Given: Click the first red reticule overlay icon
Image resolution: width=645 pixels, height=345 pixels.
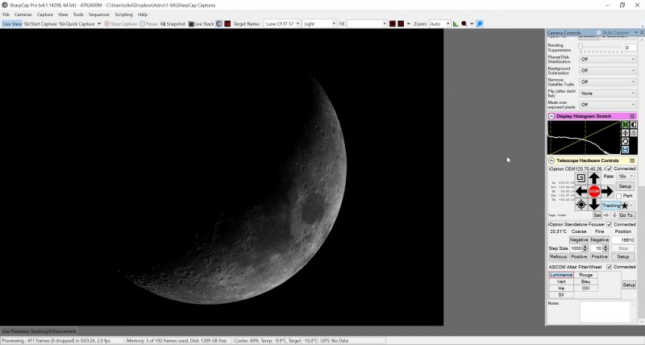Looking at the screenshot, I should pos(393,24).
